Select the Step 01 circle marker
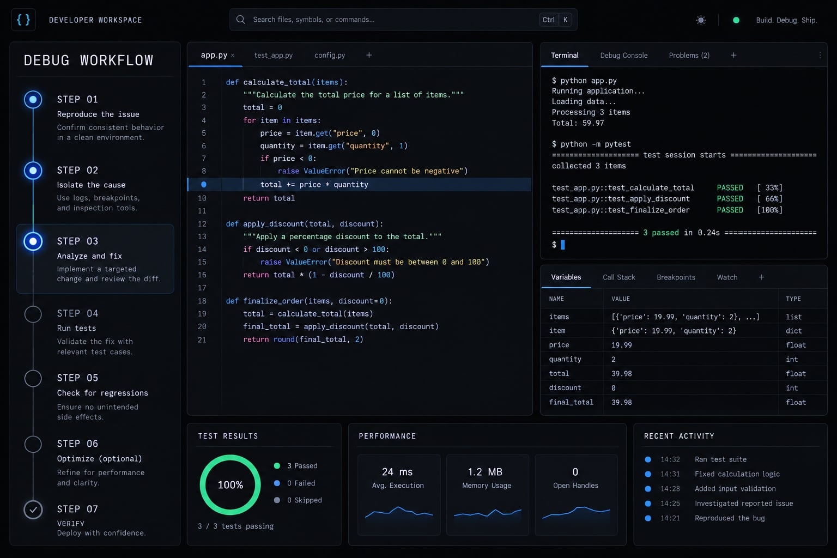Screen dimensions: 837x558 (33, 99)
